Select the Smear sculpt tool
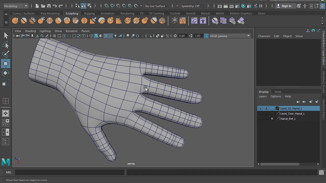 pos(136,21)
